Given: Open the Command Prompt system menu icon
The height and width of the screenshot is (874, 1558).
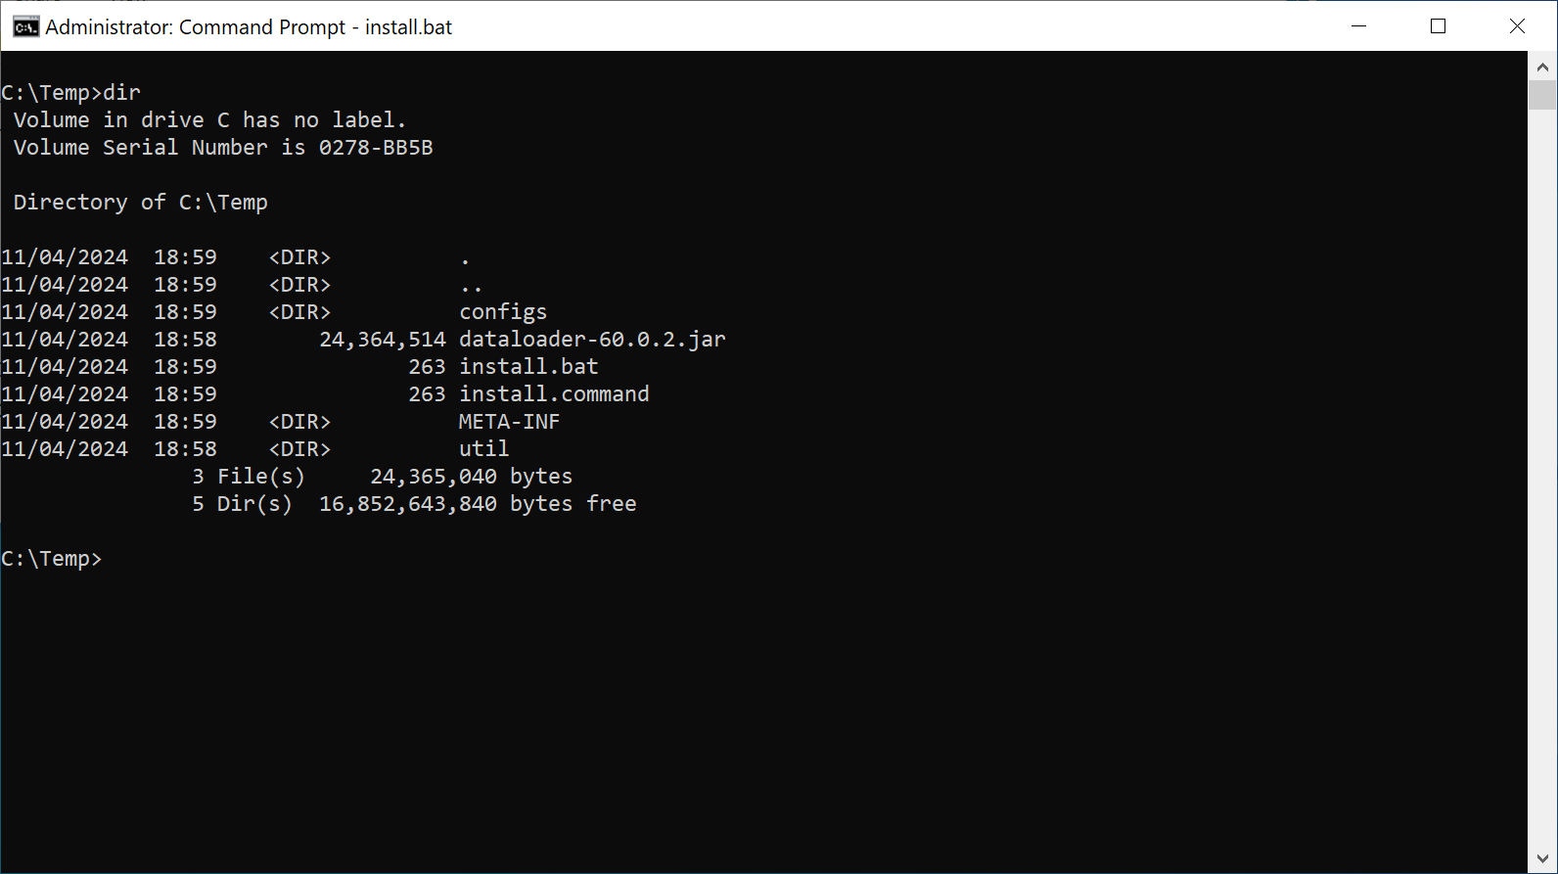Looking at the screenshot, I should point(25,26).
